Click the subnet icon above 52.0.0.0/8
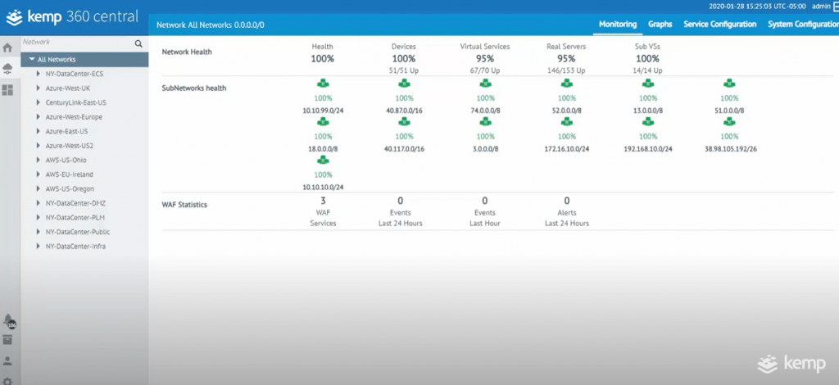This screenshot has height=385, width=839. (567, 84)
